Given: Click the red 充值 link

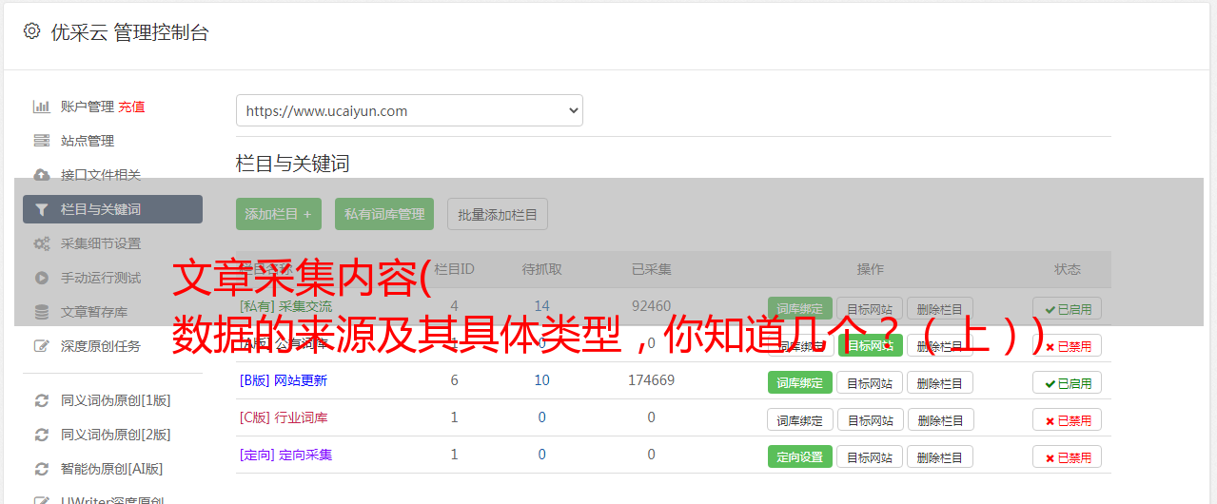Looking at the screenshot, I should tap(132, 107).
